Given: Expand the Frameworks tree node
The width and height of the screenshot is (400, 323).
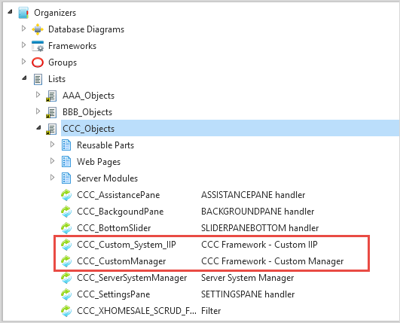Looking at the screenshot, I should coord(23,45).
